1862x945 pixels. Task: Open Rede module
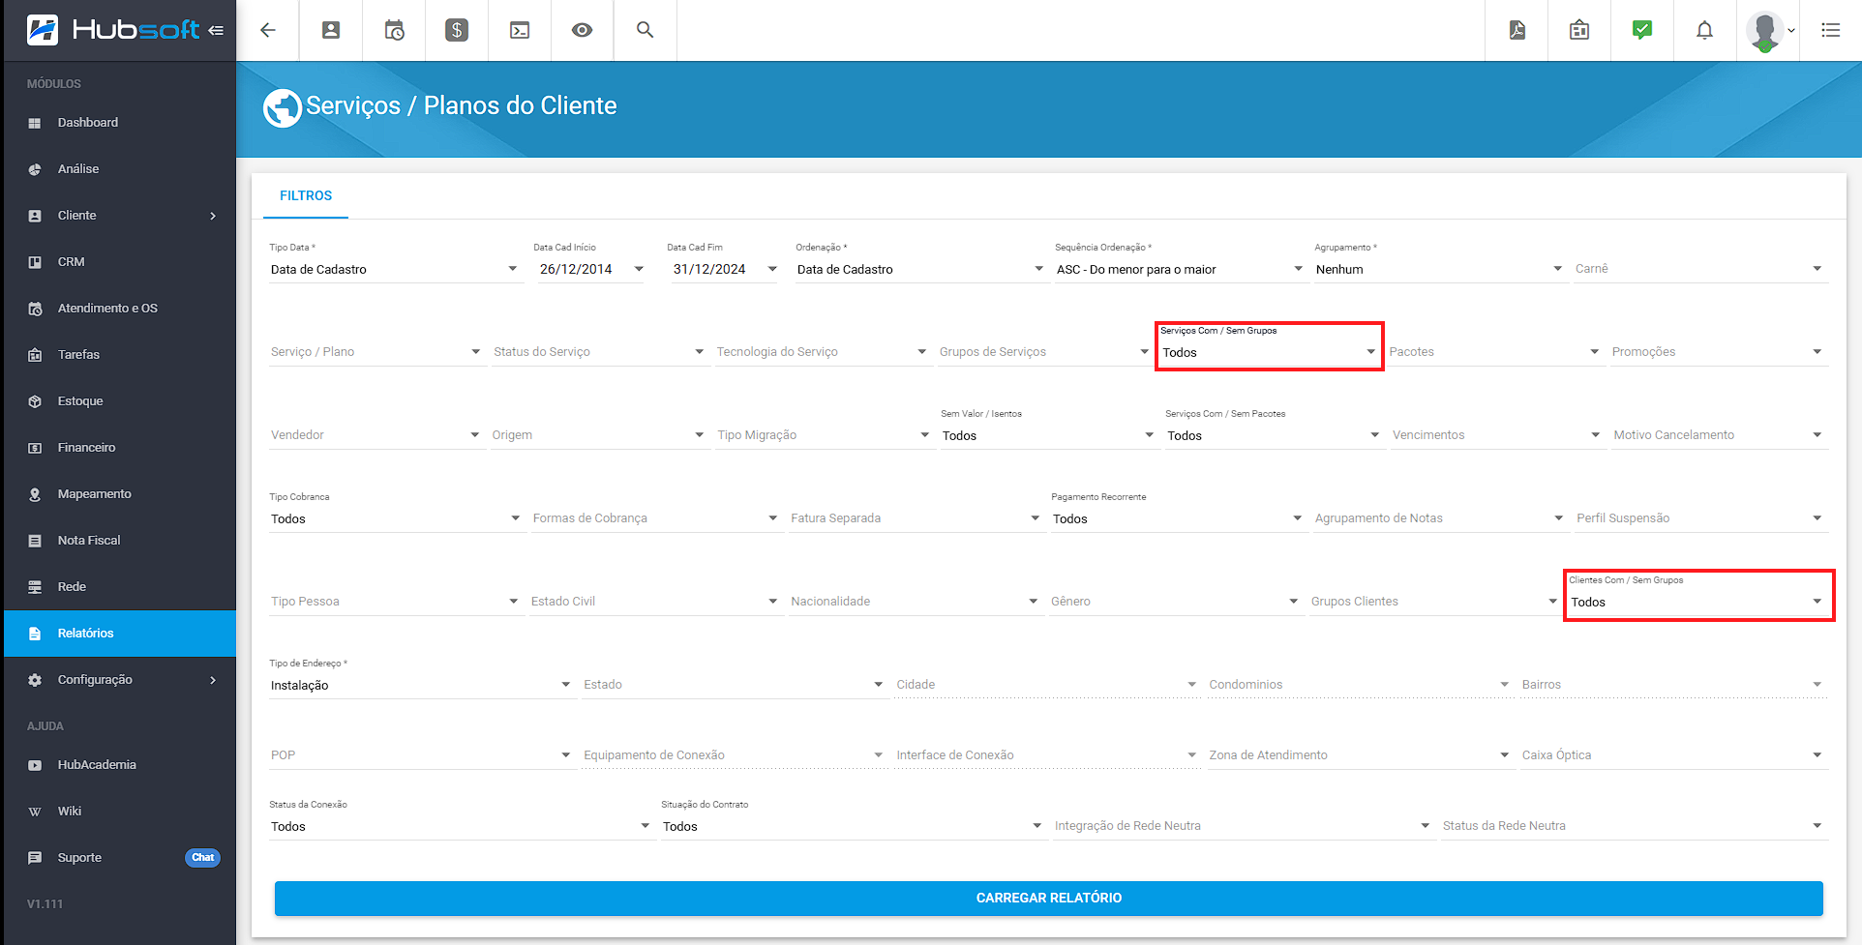tap(120, 587)
